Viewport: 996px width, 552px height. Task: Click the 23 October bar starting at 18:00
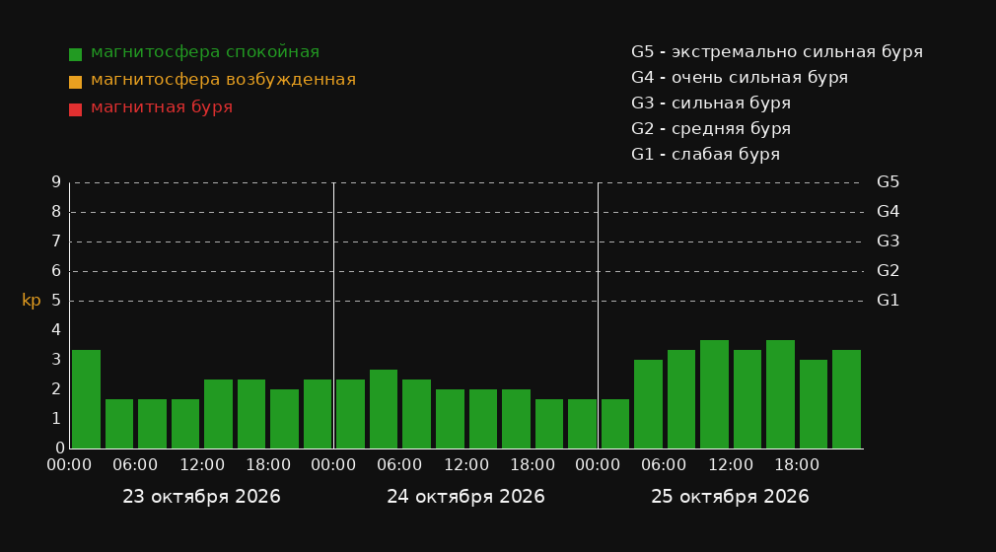coord(285,419)
